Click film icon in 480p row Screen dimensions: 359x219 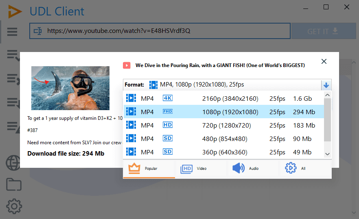point(131,139)
